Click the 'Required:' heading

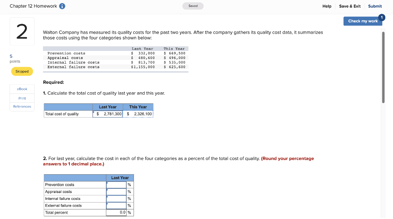(53, 82)
